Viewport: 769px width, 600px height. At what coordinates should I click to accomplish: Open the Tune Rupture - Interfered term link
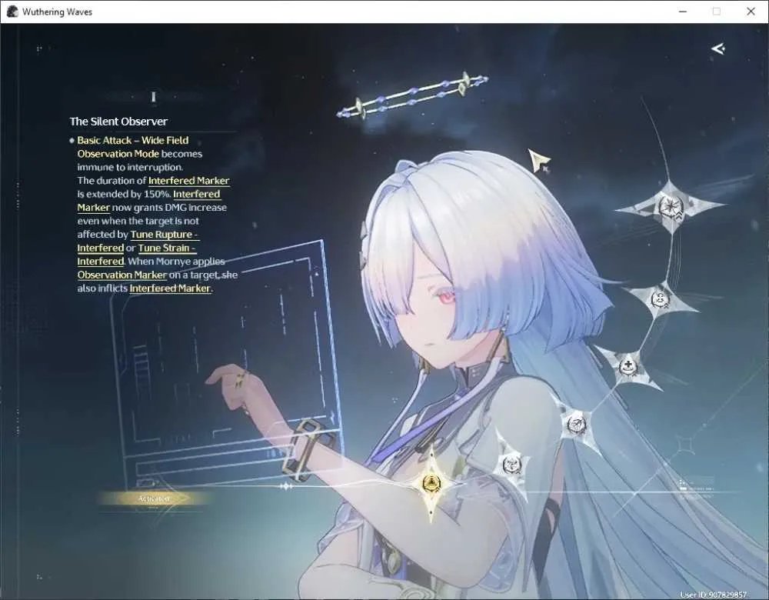pyautogui.click(x=138, y=241)
